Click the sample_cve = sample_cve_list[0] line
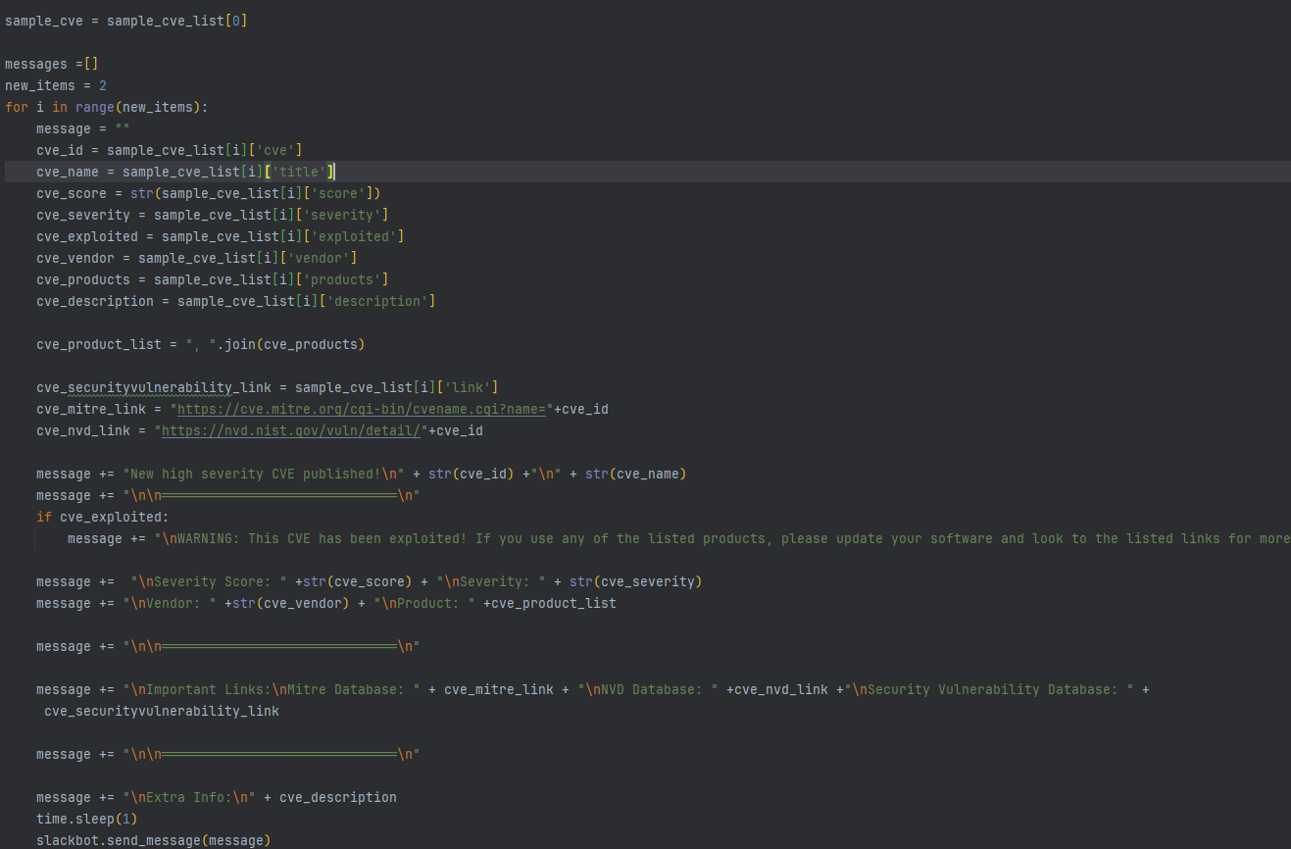 (125, 21)
